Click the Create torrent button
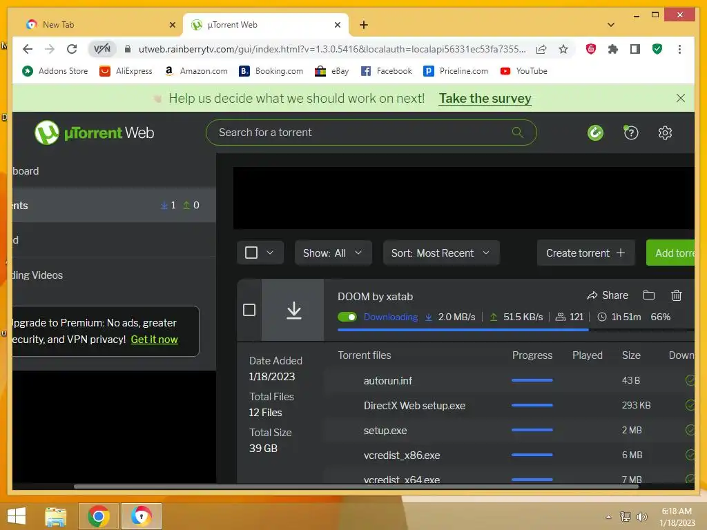The image size is (707, 530). point(585,253)
